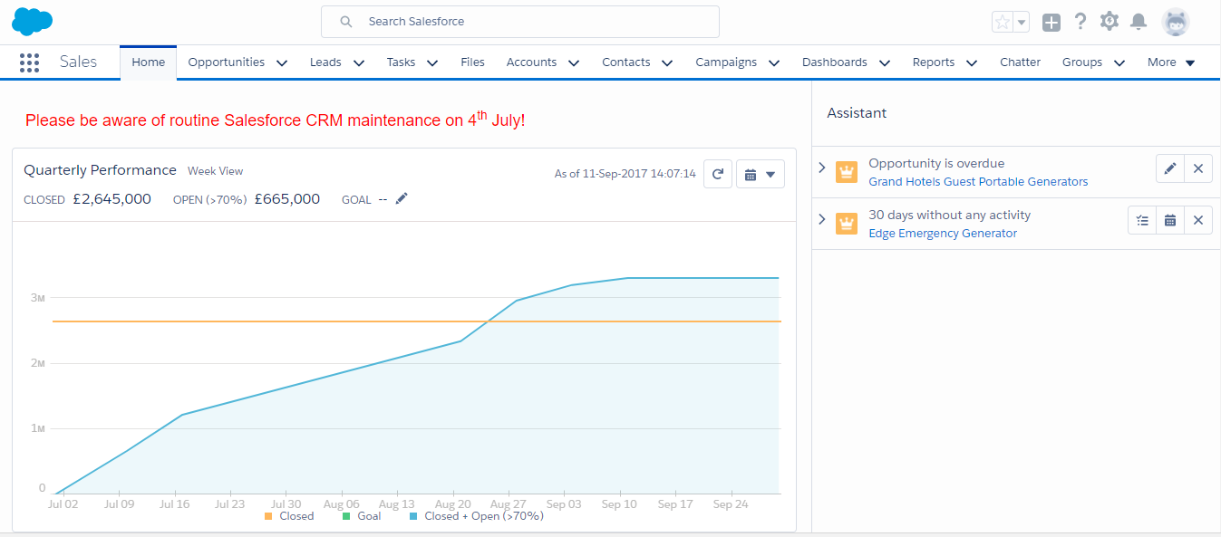
Task: Open the Files tab
Action: 472,62
